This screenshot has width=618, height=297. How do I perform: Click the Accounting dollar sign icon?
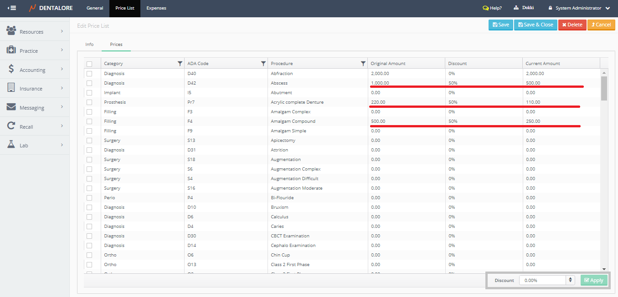(11, 69)
